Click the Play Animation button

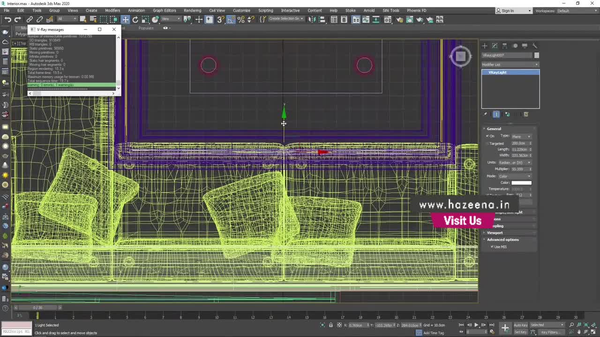476,325
